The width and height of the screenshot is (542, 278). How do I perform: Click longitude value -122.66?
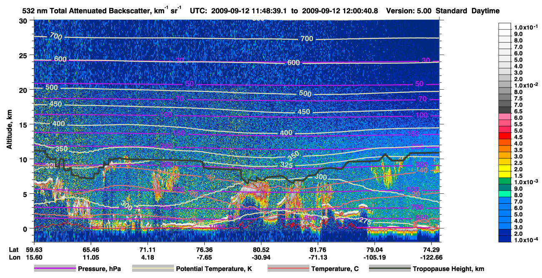[432, 258]
